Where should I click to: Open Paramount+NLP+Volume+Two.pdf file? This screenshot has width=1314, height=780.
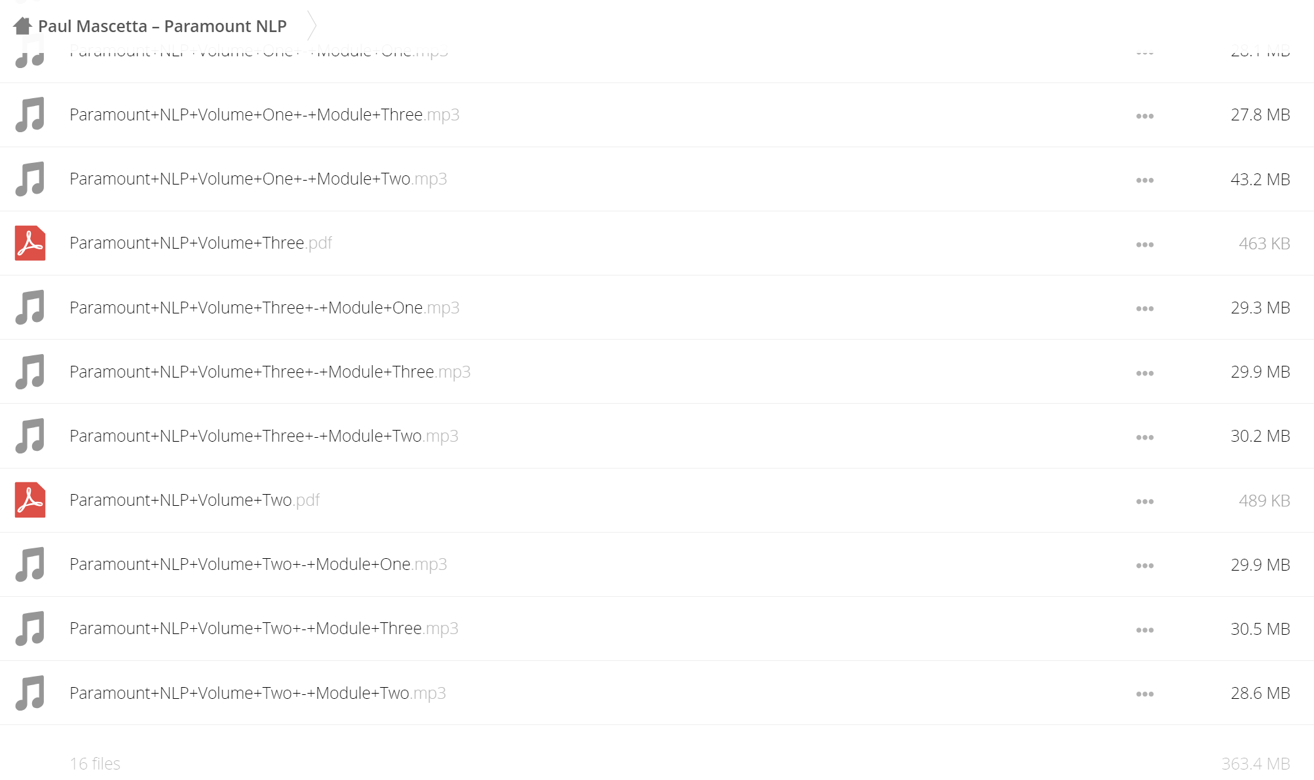(195, 500)
